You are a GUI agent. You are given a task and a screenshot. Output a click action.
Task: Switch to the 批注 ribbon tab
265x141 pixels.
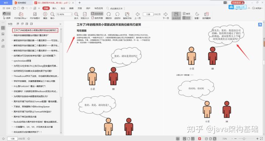63,8
